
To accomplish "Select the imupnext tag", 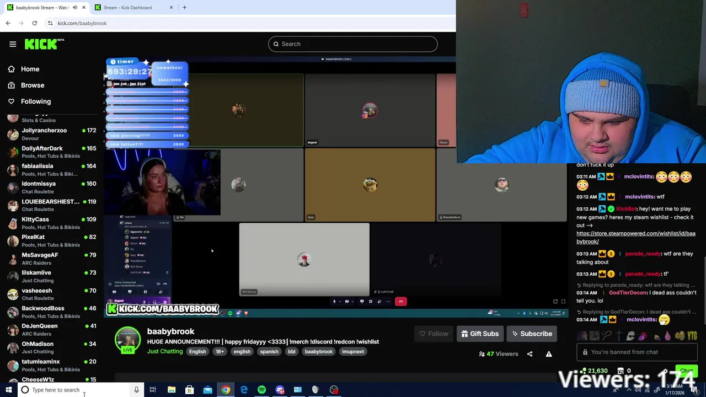I will pyautogui.click(x=353, y=352).
